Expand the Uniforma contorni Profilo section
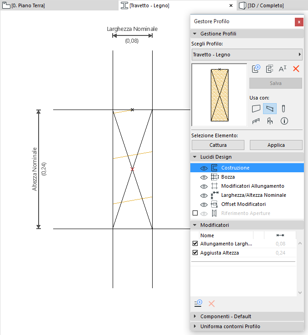 (x=195, y=326)
